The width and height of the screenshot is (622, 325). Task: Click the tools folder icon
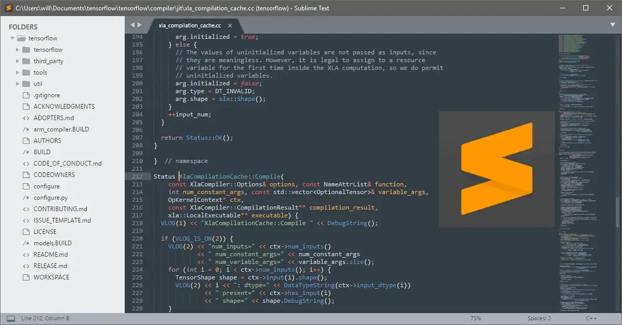(26, 73)
